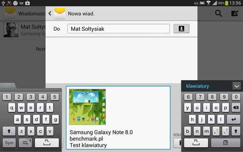The image size is (243, 152).
Task: Tap the letter v key
Action: [50, 131]
